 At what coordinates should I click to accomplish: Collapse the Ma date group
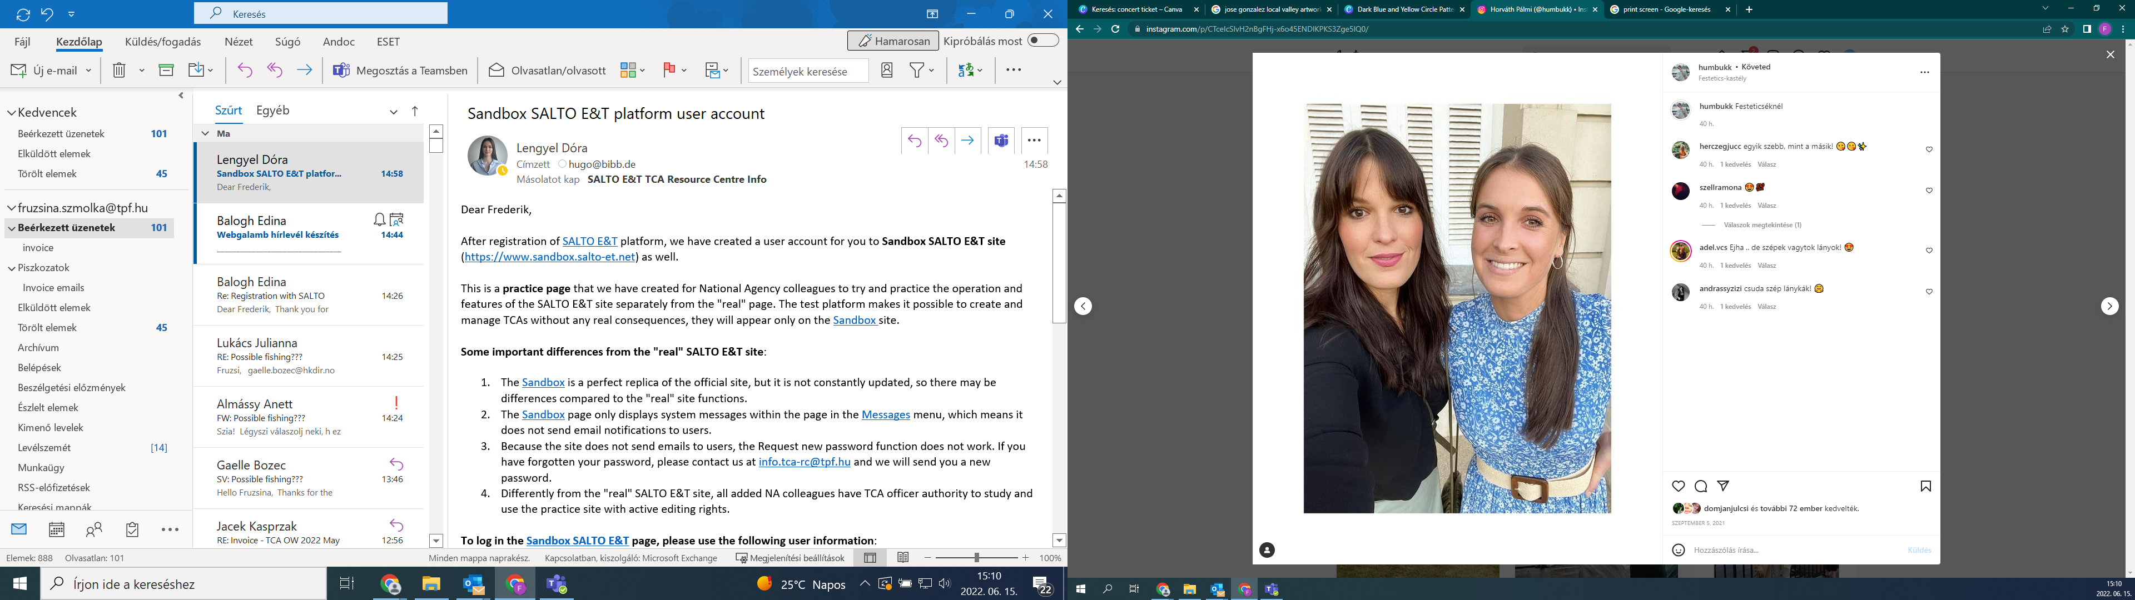click(206, 133)
